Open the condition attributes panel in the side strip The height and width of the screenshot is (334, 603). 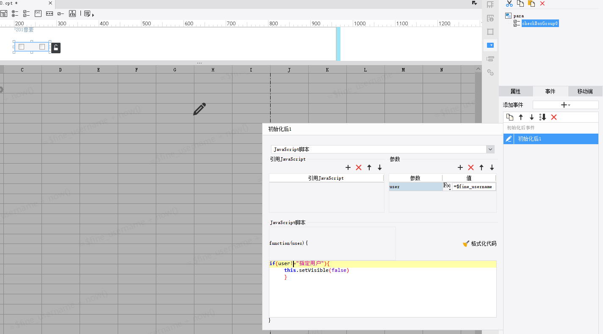point(490,59)
